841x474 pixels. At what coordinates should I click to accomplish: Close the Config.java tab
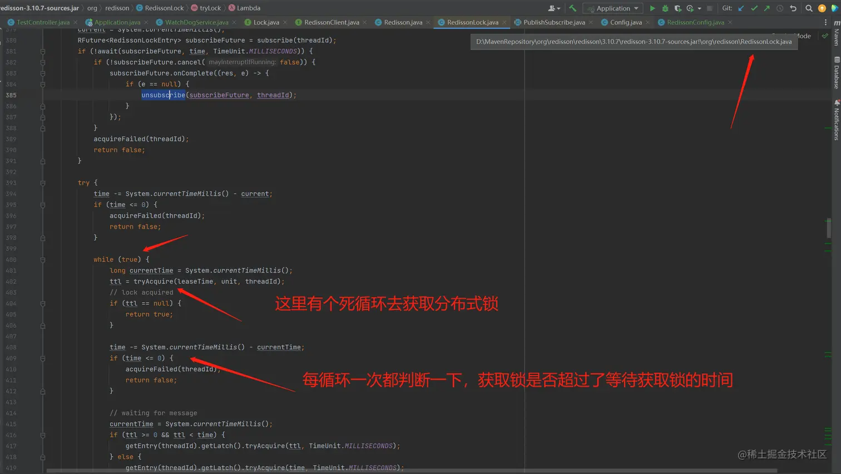pyautogui.click(x=647, y=22)
